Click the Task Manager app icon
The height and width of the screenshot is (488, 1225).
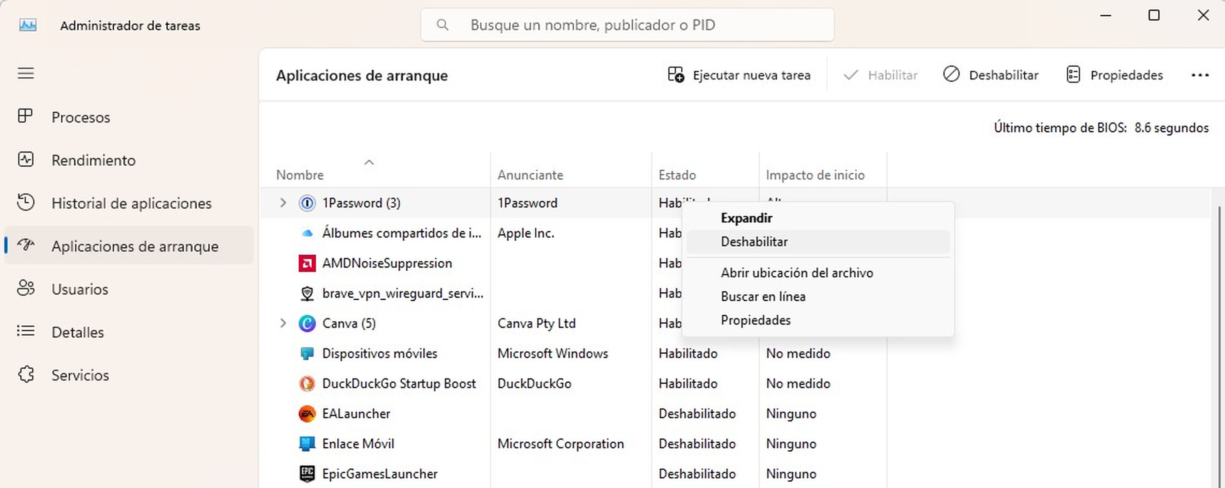coord(27,25)
